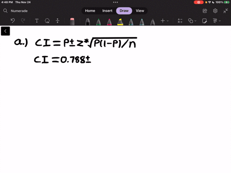The width and height of the screenshot is (231, 173).
Task: Undo the last stroke
Action: click(13, 21)
